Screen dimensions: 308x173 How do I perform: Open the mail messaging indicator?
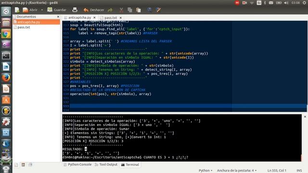click(271, 3)
